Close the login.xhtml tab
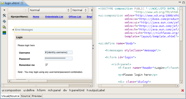Image resolution: width=186 pixels, height=99 pixels. (22, 3)
